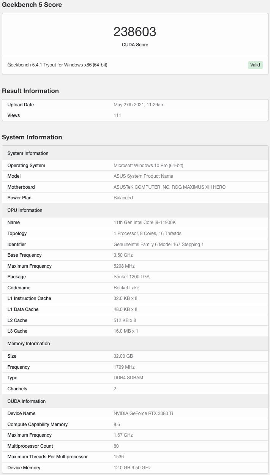Click the 3.50 GHz base frequency value
This screenshot has width=270, height=475.
point(124,255)
